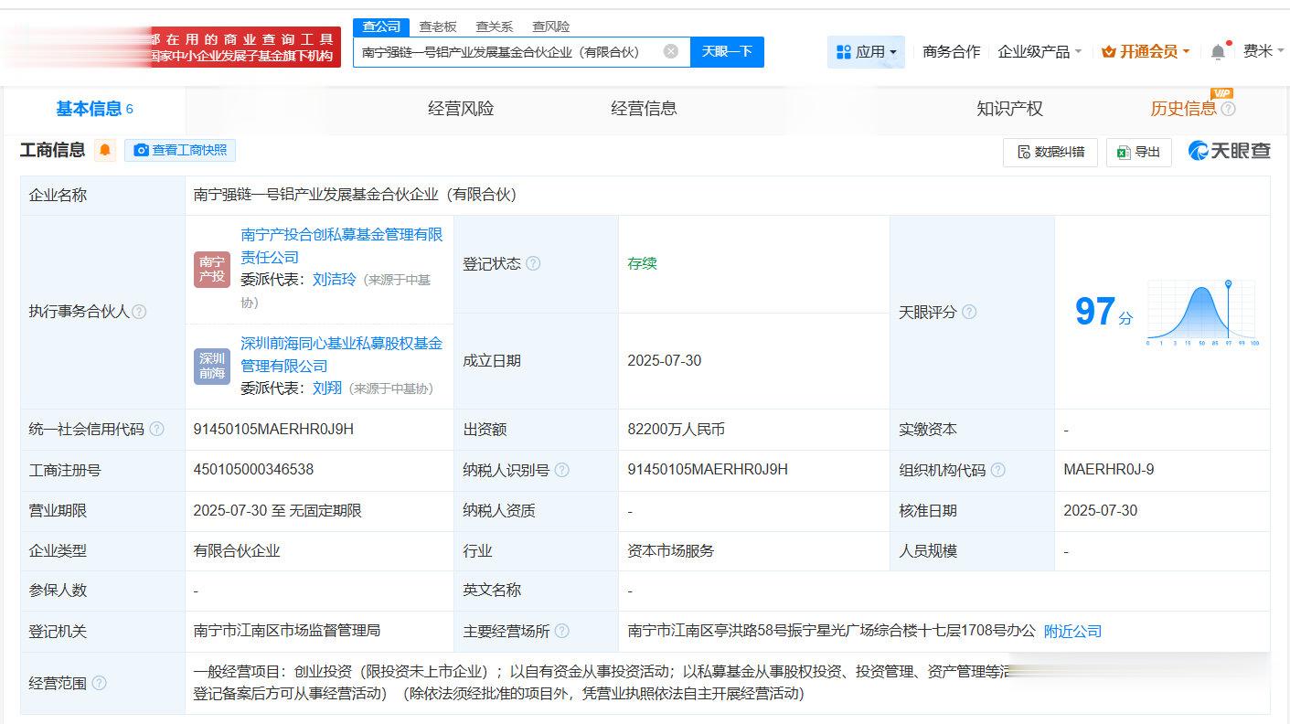Click the 97分 score value
The width and height of the screenshot is (1290, 724).
click(1103, 312)
